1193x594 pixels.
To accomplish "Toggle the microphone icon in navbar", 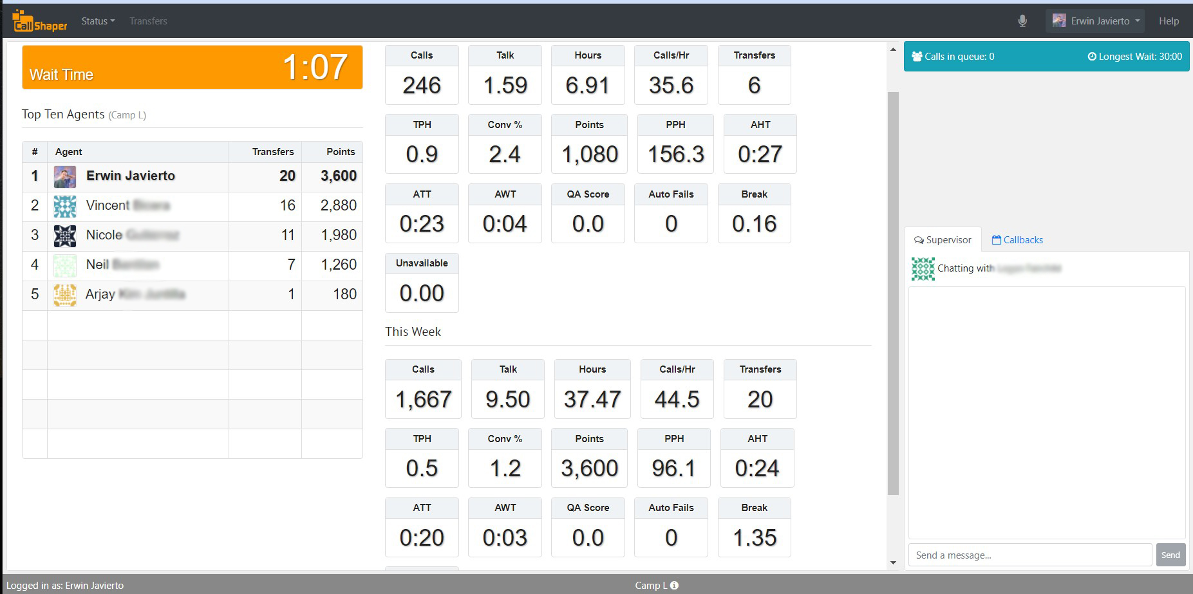I will (x=1022, y=21).
